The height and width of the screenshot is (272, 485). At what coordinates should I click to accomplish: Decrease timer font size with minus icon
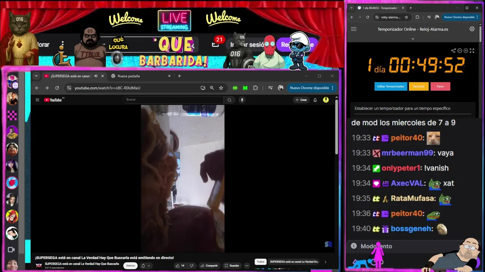pyautogui.click(x=460, y=51)
